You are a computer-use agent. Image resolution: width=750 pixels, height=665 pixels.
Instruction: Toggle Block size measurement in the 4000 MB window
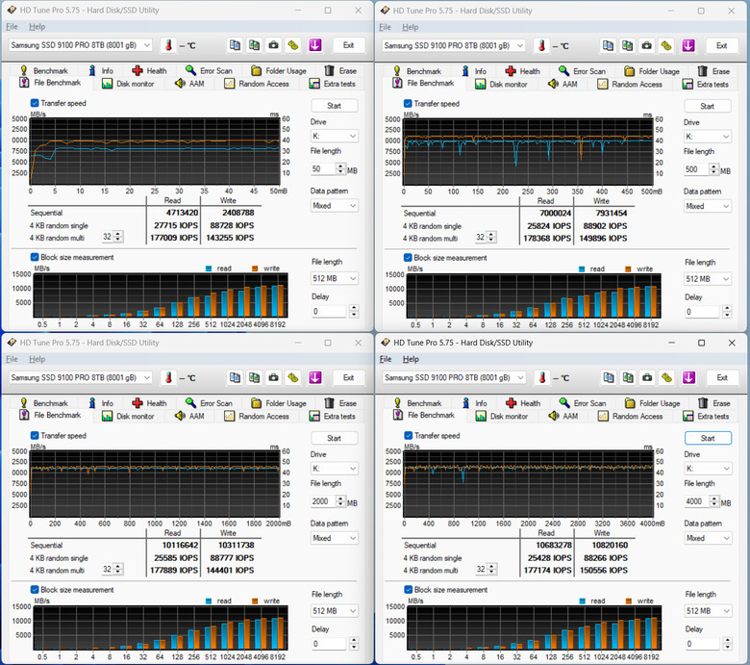(408, 589)
